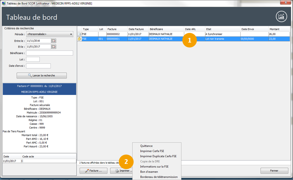
Task: Choose Imprimer Cerfa FSE menu entry
Action: pos(152,151)
